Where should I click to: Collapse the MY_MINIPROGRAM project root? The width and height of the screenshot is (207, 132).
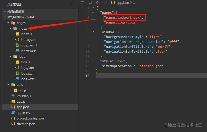click(5, 17)
